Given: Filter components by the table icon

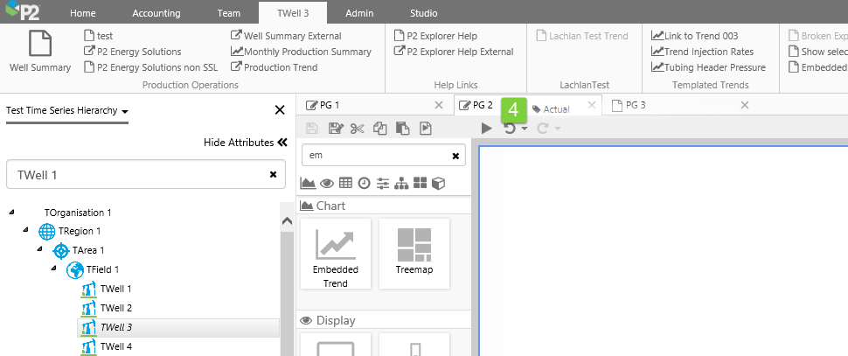Looking at the screenshot, I should click(x=345, y=183).
